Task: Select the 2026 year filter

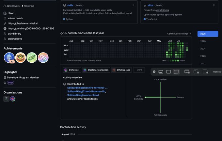Action: pyautogui.click(x=208, y=34)
